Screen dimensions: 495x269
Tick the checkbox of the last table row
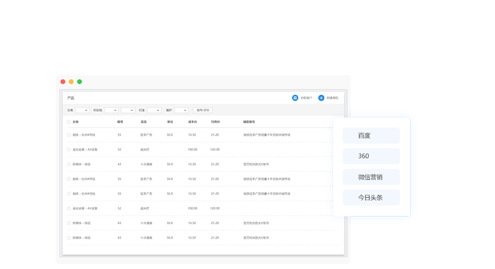point(69,238)
